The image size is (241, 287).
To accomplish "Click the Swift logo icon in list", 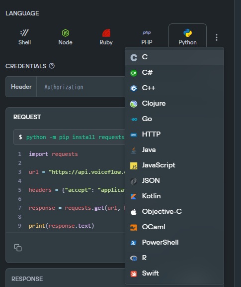I will click(x=134, y=274).
